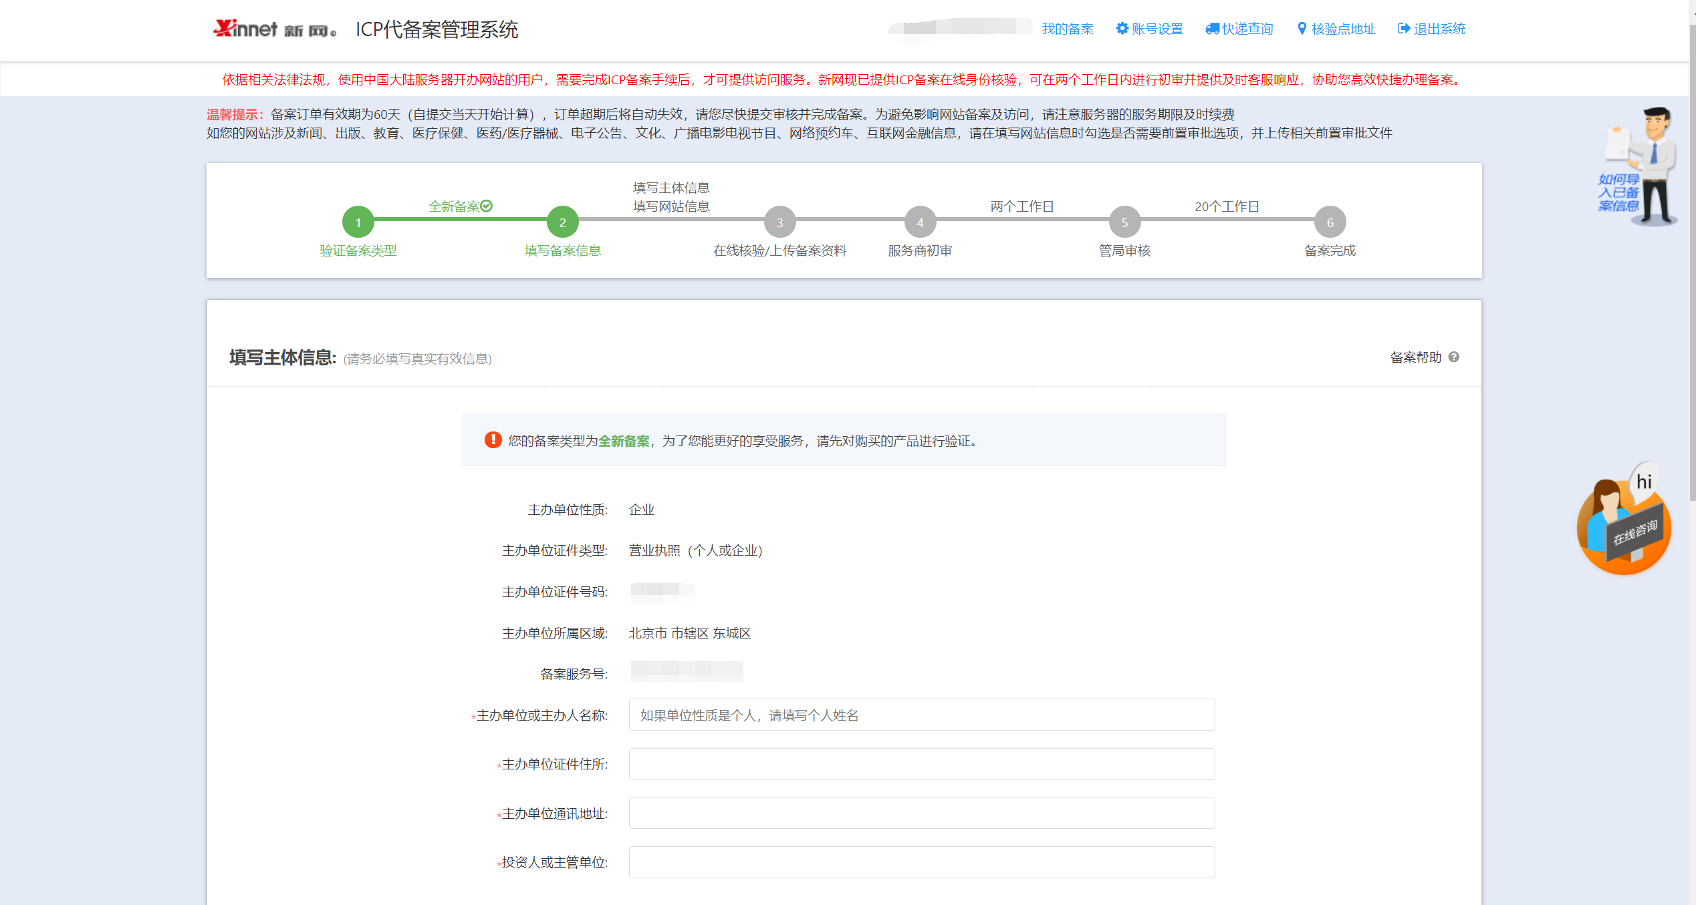Click step 1 verify filing type circle

pyautogui.click(x=358, y=222)
